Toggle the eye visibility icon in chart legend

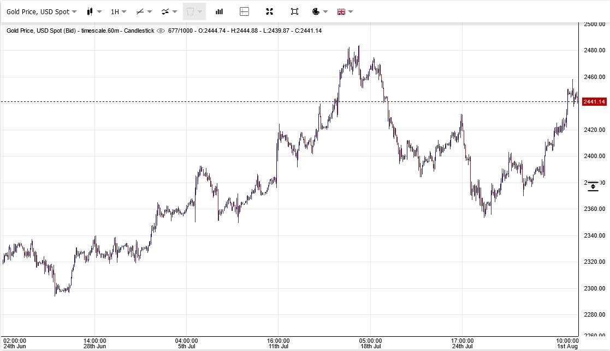[x=161, y=31]
